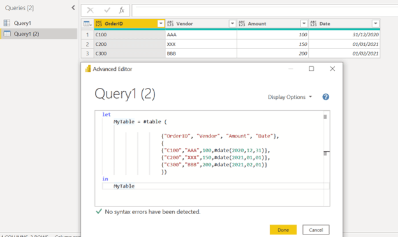The width and height of the screenshot is (398, 237).
Task: Click Done to apply the query
Action: (283, 229)
